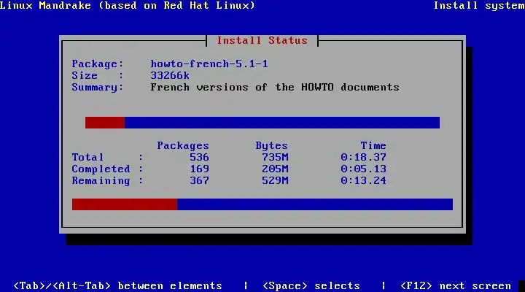Click the Summary: label
This screenshot has height=292, width=525.
(98, 87)
